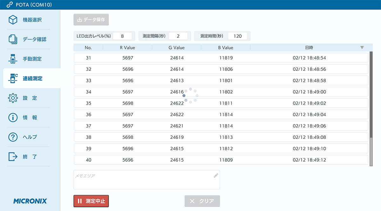Toggle sort arrow in 日時 column header
Image resolution: width=381 pixels, height=211 pixels.
click(362, 48)
